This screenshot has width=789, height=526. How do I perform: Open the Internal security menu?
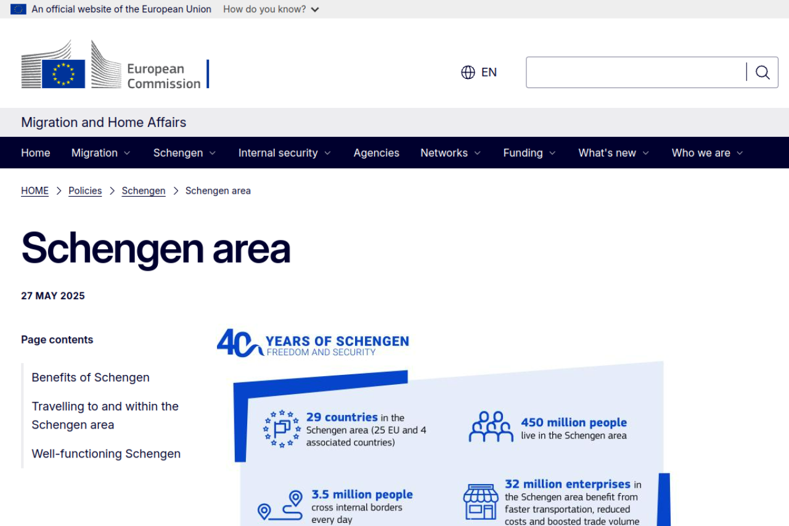tap(278, 153)
